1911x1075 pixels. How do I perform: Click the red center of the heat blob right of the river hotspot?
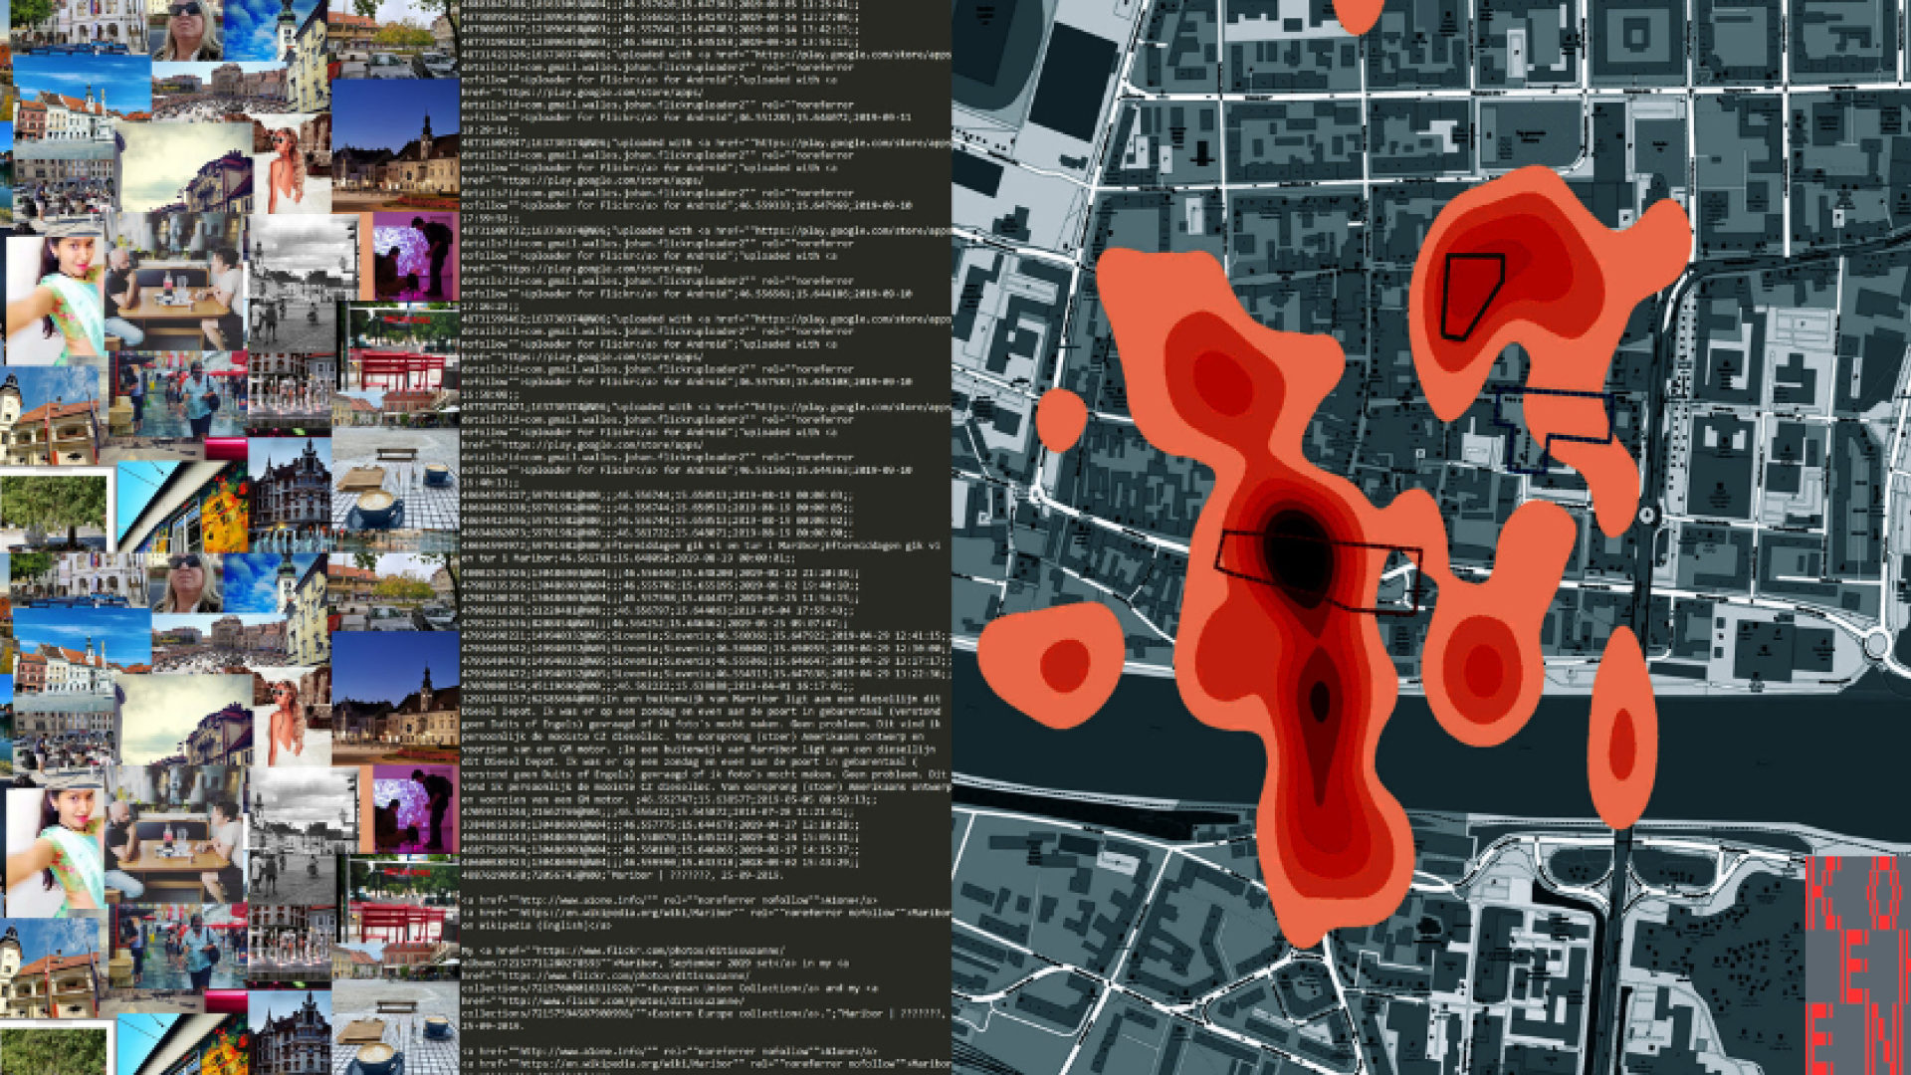[1483, 669]
